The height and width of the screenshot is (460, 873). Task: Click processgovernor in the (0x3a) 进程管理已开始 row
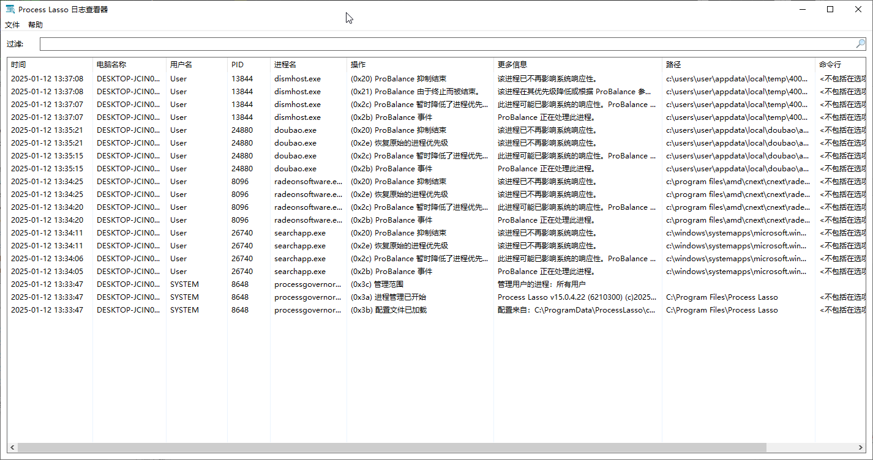(309, 297)
